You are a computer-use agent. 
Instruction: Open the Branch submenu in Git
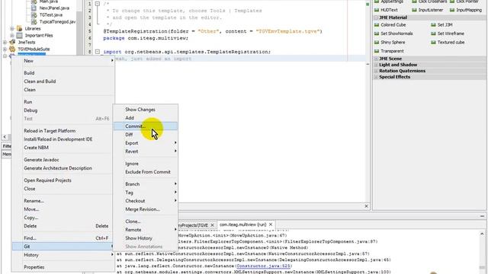[x=146, y=184]
